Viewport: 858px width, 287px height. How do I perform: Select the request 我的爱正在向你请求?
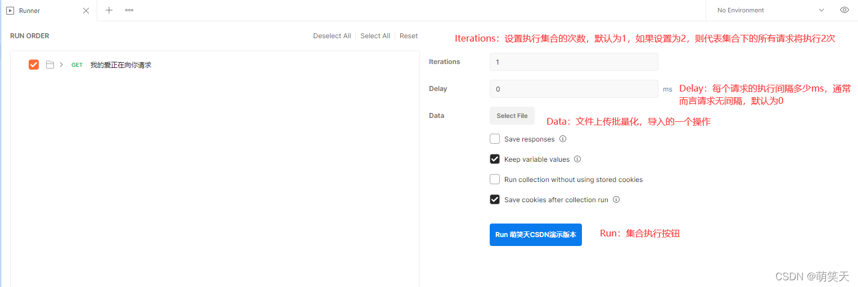pyautogui.click(x=121, y=65)
